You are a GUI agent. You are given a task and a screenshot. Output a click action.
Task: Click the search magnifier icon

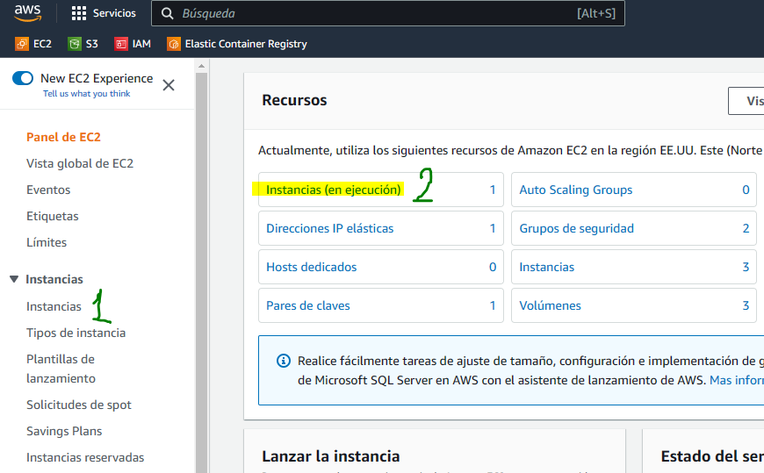[167, 14]
